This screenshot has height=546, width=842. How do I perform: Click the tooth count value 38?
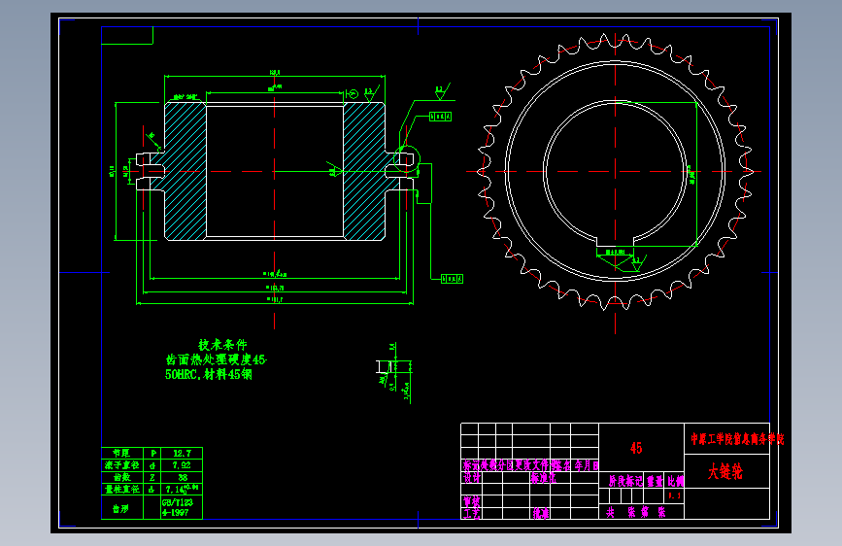pyautogui.click(x=182, y=477)
